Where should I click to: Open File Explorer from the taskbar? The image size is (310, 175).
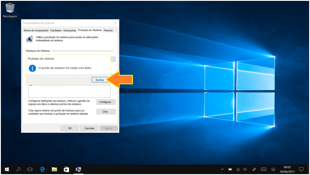(55, 169)
